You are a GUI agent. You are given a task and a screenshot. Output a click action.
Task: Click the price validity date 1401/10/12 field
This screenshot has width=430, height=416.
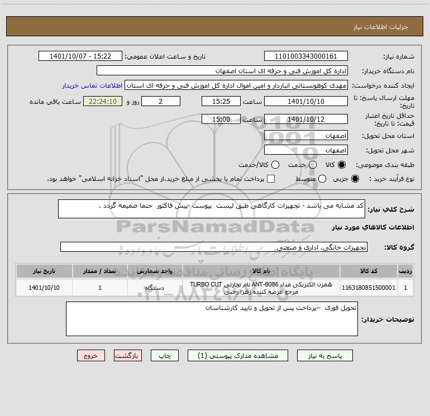[306, 119]
